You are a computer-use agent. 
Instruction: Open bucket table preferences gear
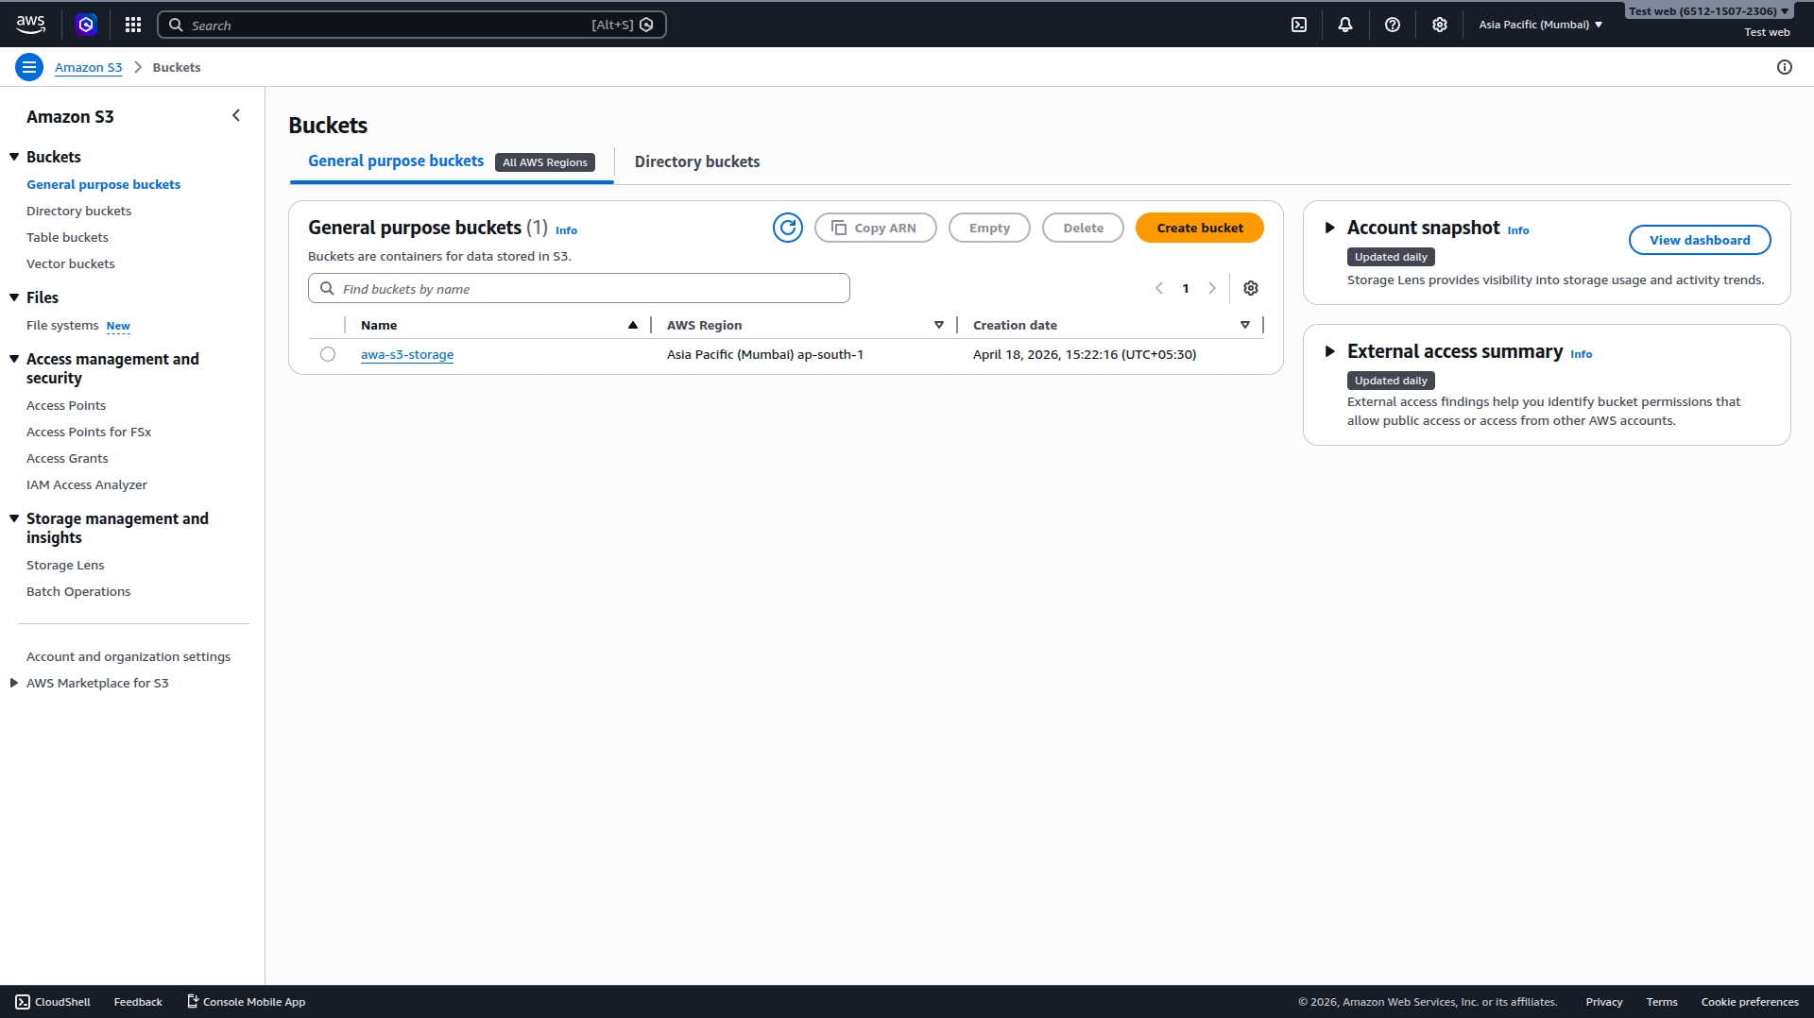(x=1251, y=288)
